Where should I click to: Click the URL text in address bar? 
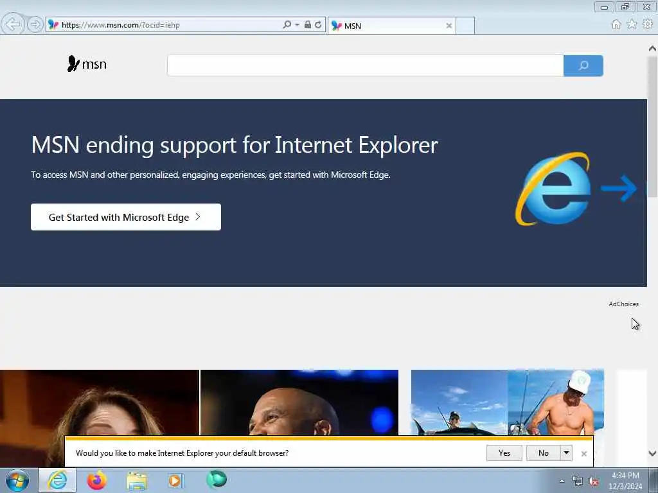click(x=121, y=25)
